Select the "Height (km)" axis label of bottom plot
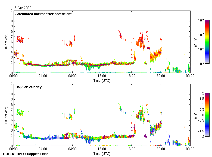Screen dimensions: 212x157 click(6, 115)
